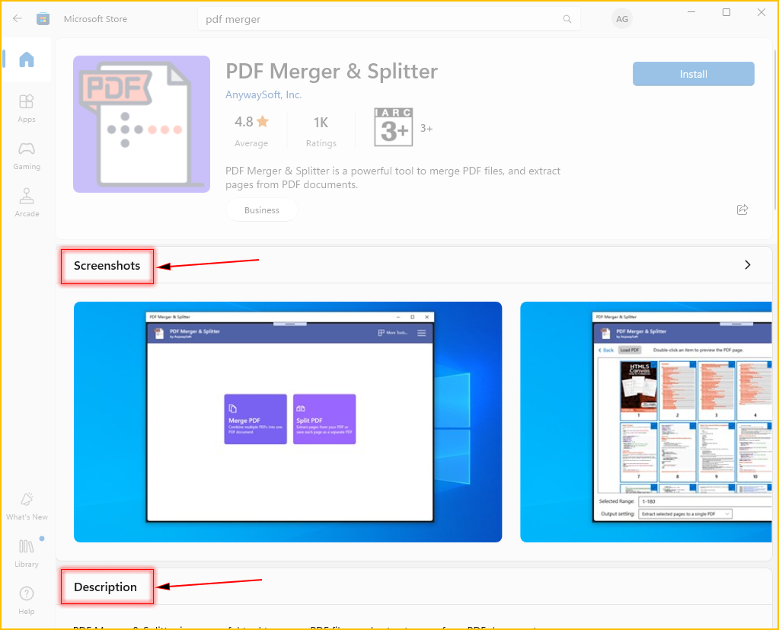Open the first Merge PDF screenshot thumbnail
This screenshot has width=779, height=630.
pos(288,421)
